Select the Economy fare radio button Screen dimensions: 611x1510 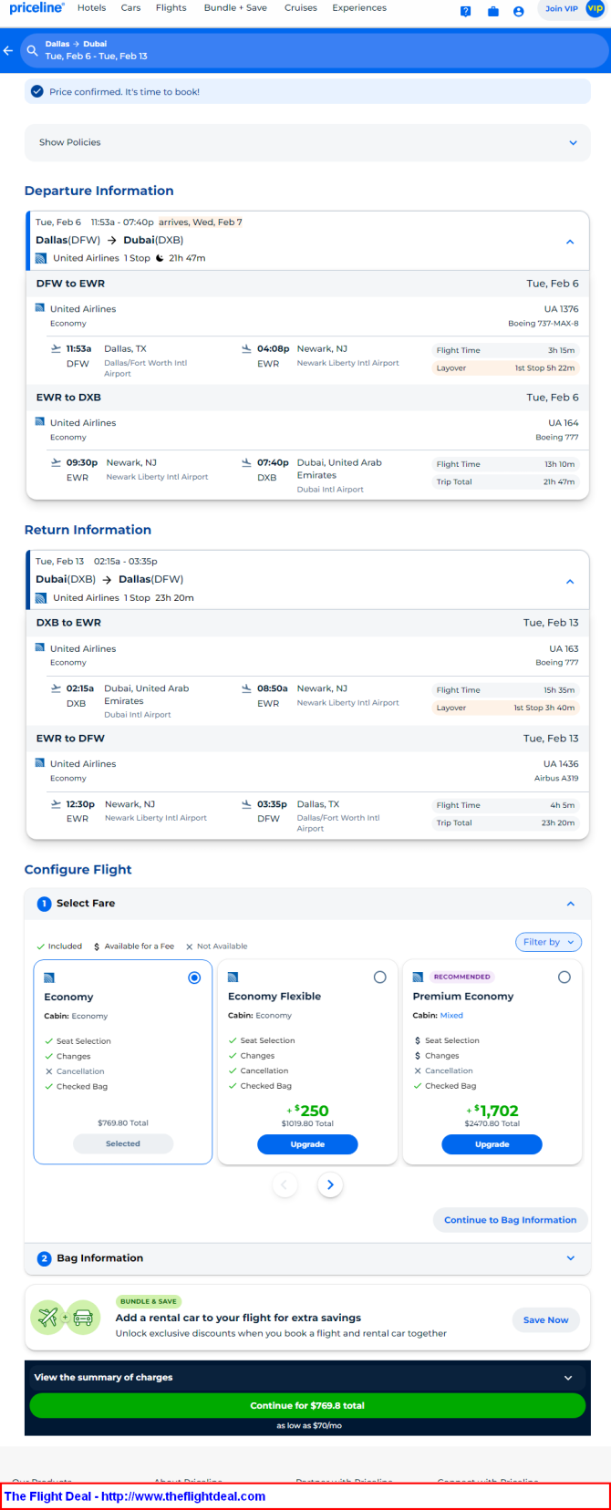pyautogui.click(x=194, y=977)
